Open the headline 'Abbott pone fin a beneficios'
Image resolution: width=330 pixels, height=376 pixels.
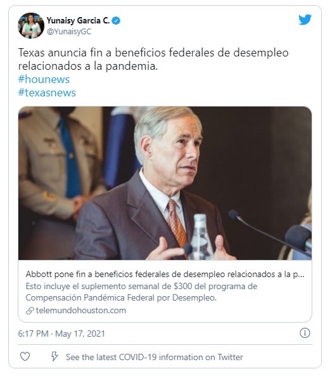click(165, 274)
